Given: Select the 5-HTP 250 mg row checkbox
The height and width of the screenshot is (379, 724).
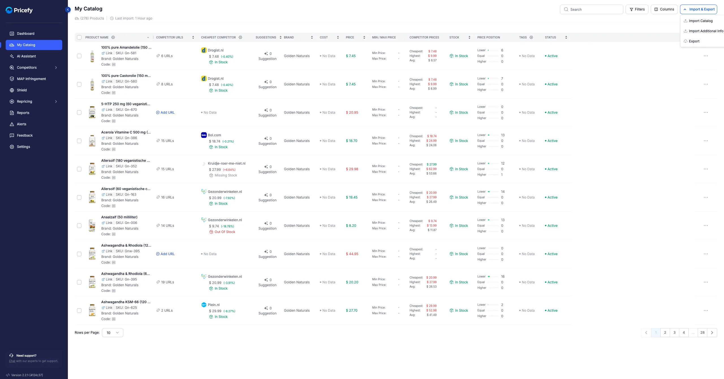Looking at the screenshot, I should tap(79, 113).
